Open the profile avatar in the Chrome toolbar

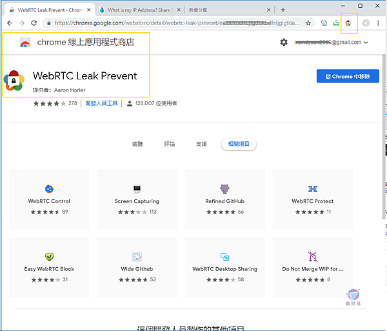coord(366,23)
